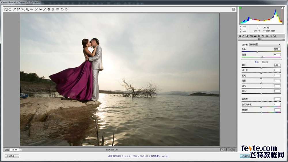Image resolution: width=288 pixels, height=162 pixels.
Task: Click the Auto tone link
Action: click(257, 62)
